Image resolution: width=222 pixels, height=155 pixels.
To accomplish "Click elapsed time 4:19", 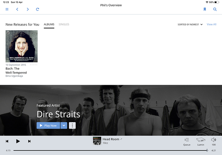I will (x=8, y=150).
